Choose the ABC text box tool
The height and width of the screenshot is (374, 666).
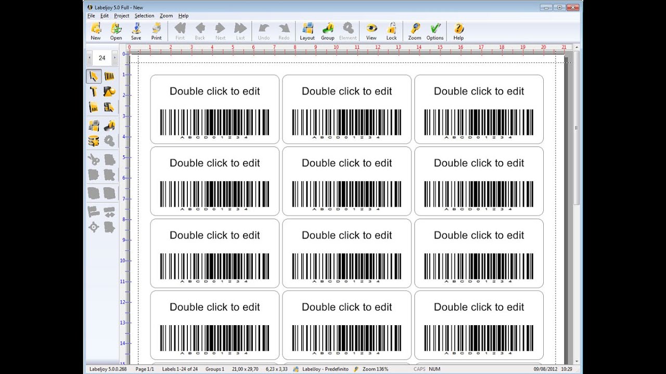94,107
